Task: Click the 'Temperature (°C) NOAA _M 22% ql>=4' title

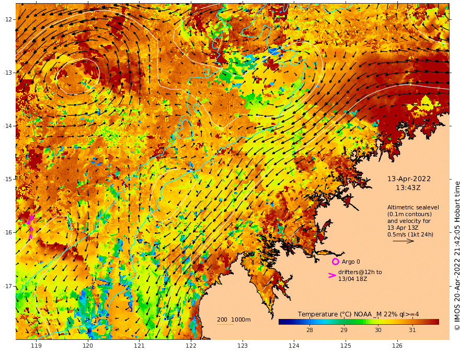Action: click(358, 314)
